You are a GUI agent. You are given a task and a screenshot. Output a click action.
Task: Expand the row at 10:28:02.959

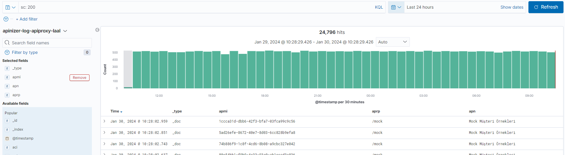click(104, 121)
